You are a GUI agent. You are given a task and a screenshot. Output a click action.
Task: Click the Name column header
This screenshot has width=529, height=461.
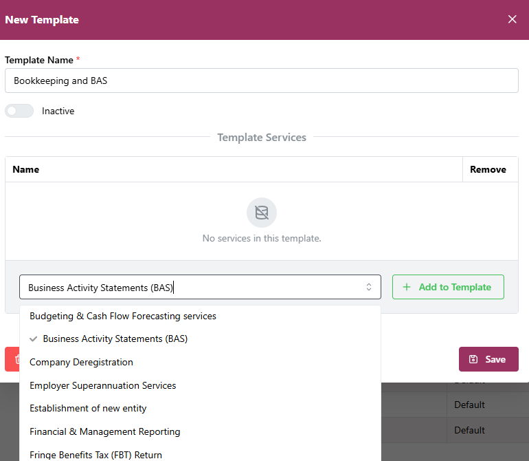[26, 169]
